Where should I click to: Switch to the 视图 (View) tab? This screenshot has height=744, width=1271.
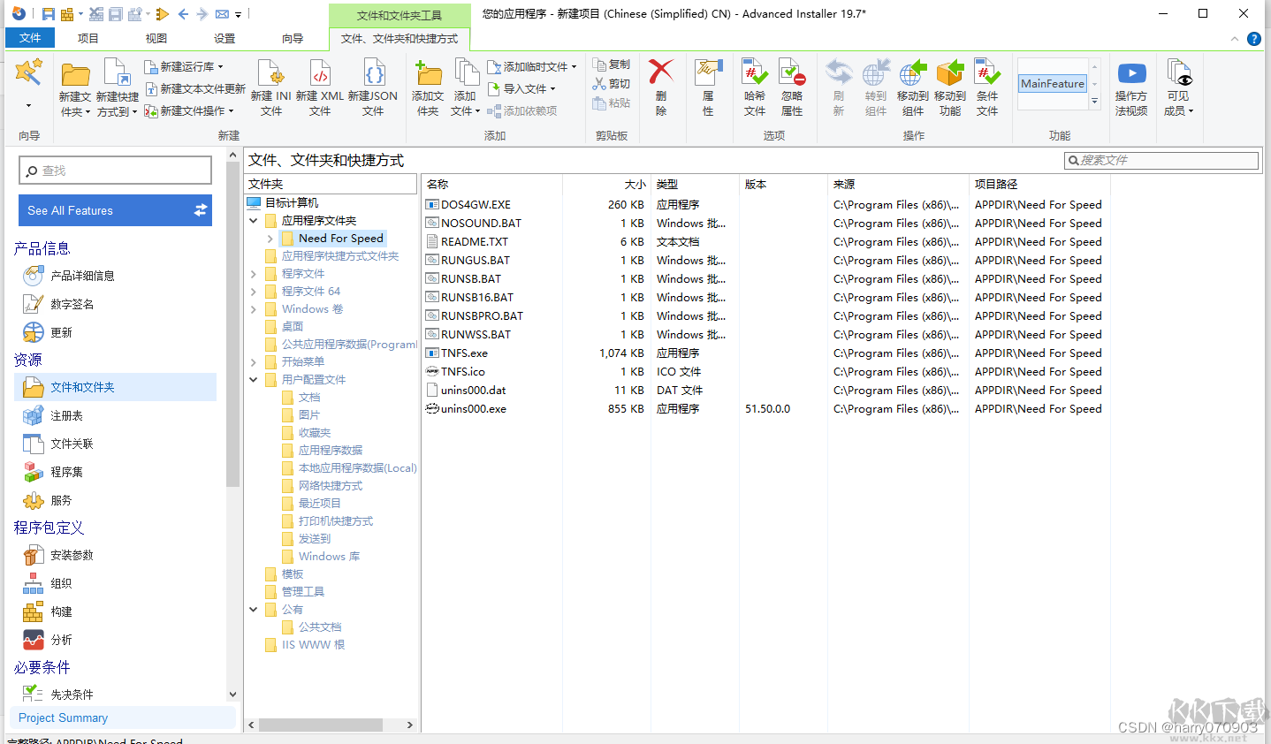pos(156,38)
